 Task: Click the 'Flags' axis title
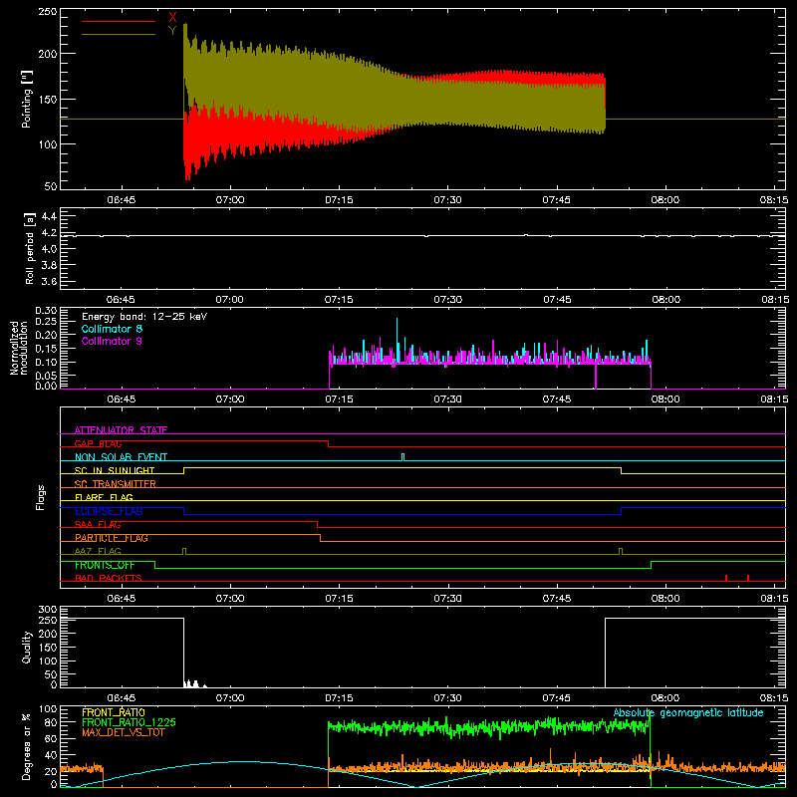point(40,497)
